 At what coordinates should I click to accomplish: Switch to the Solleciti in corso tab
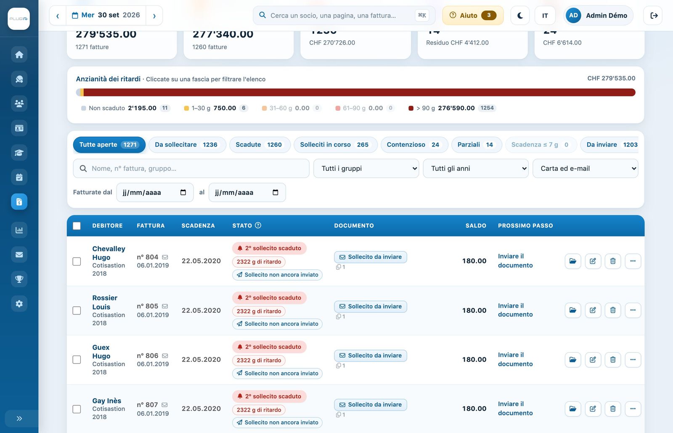click(x=335, y=145)
